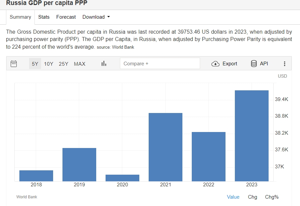Switch chart to Chg% view
Image resolution: width=300 pixels, height=206 pixels.
tap(272, 197)
